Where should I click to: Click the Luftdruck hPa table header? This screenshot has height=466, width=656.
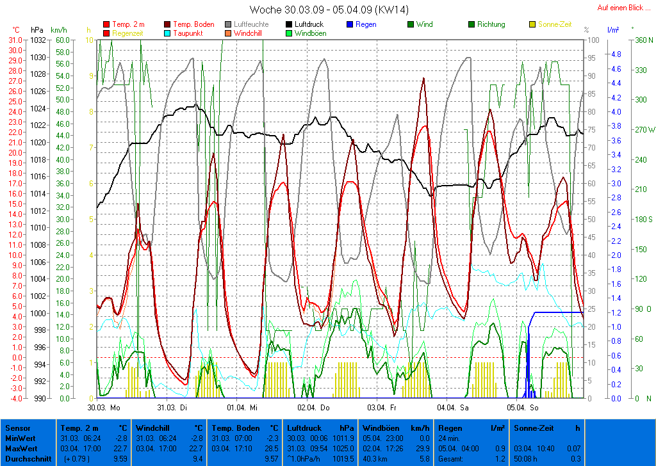tap(320, 428)
